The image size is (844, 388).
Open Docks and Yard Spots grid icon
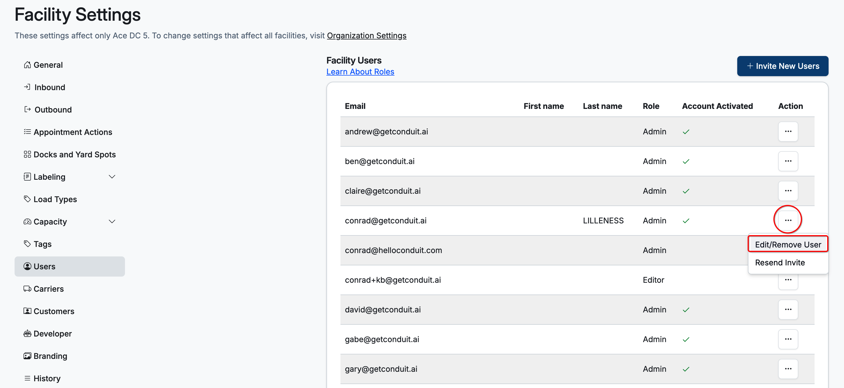[x=27, y=154]
